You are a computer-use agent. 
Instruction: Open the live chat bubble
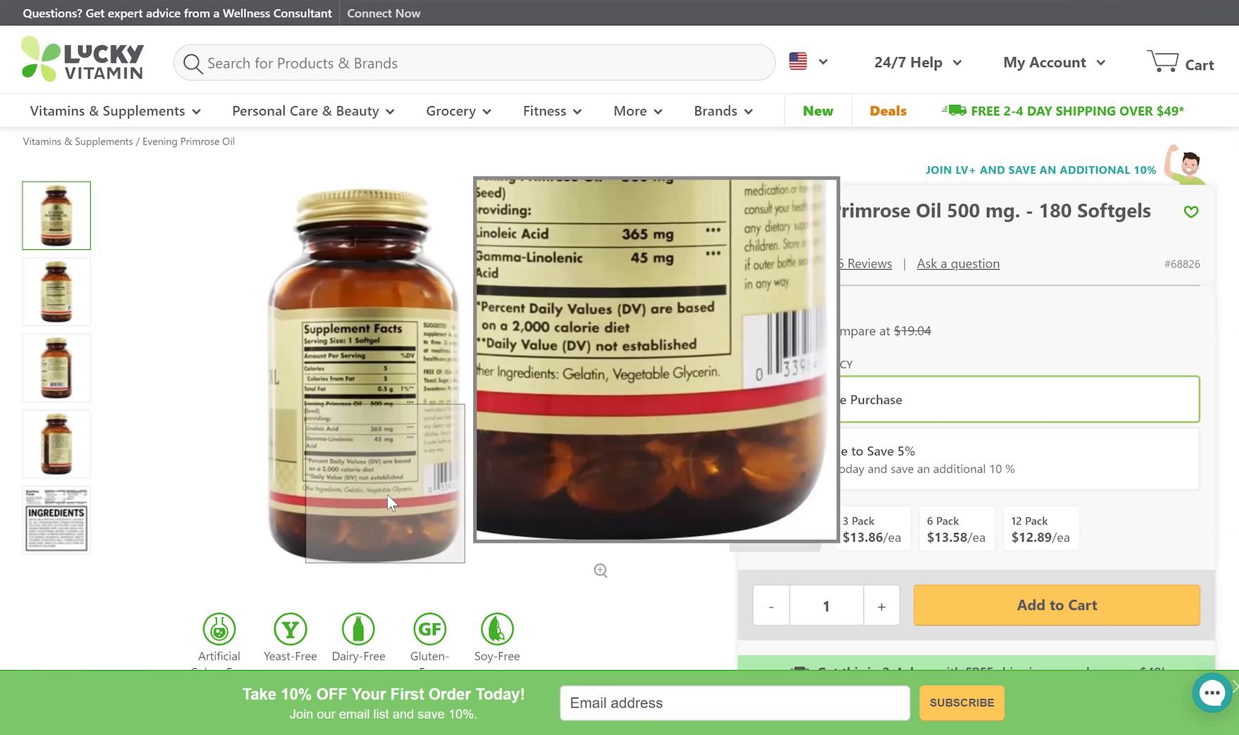coord(1212,693)
